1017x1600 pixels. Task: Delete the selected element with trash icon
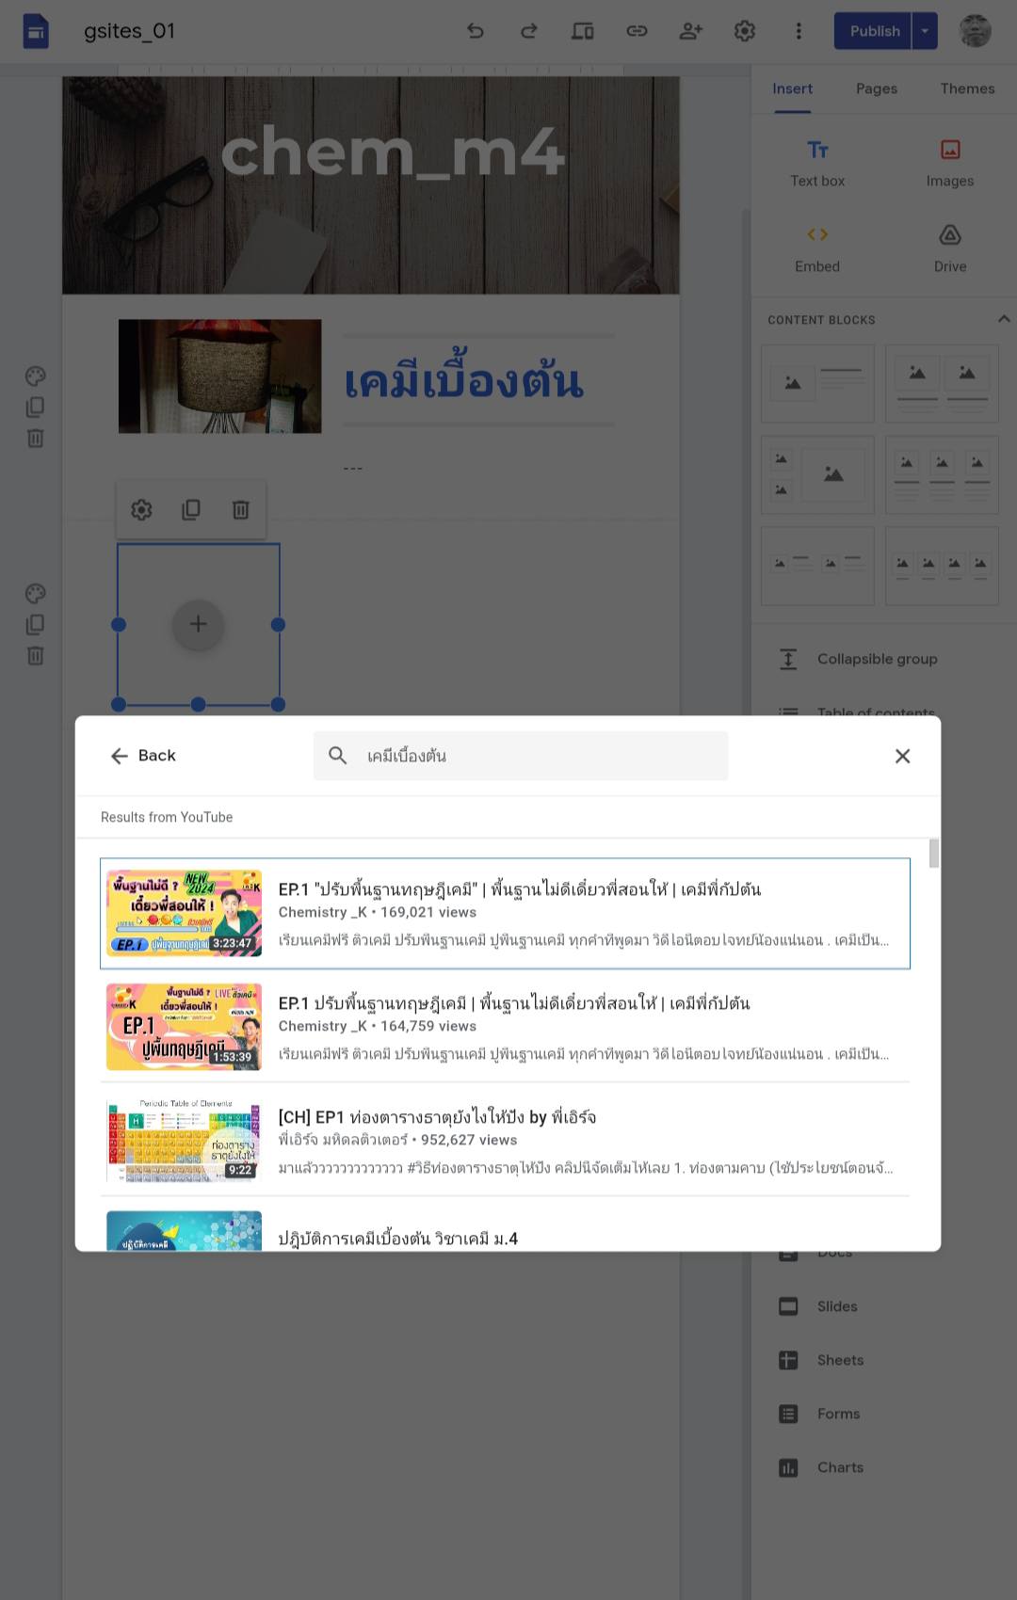tap(241, 510)
